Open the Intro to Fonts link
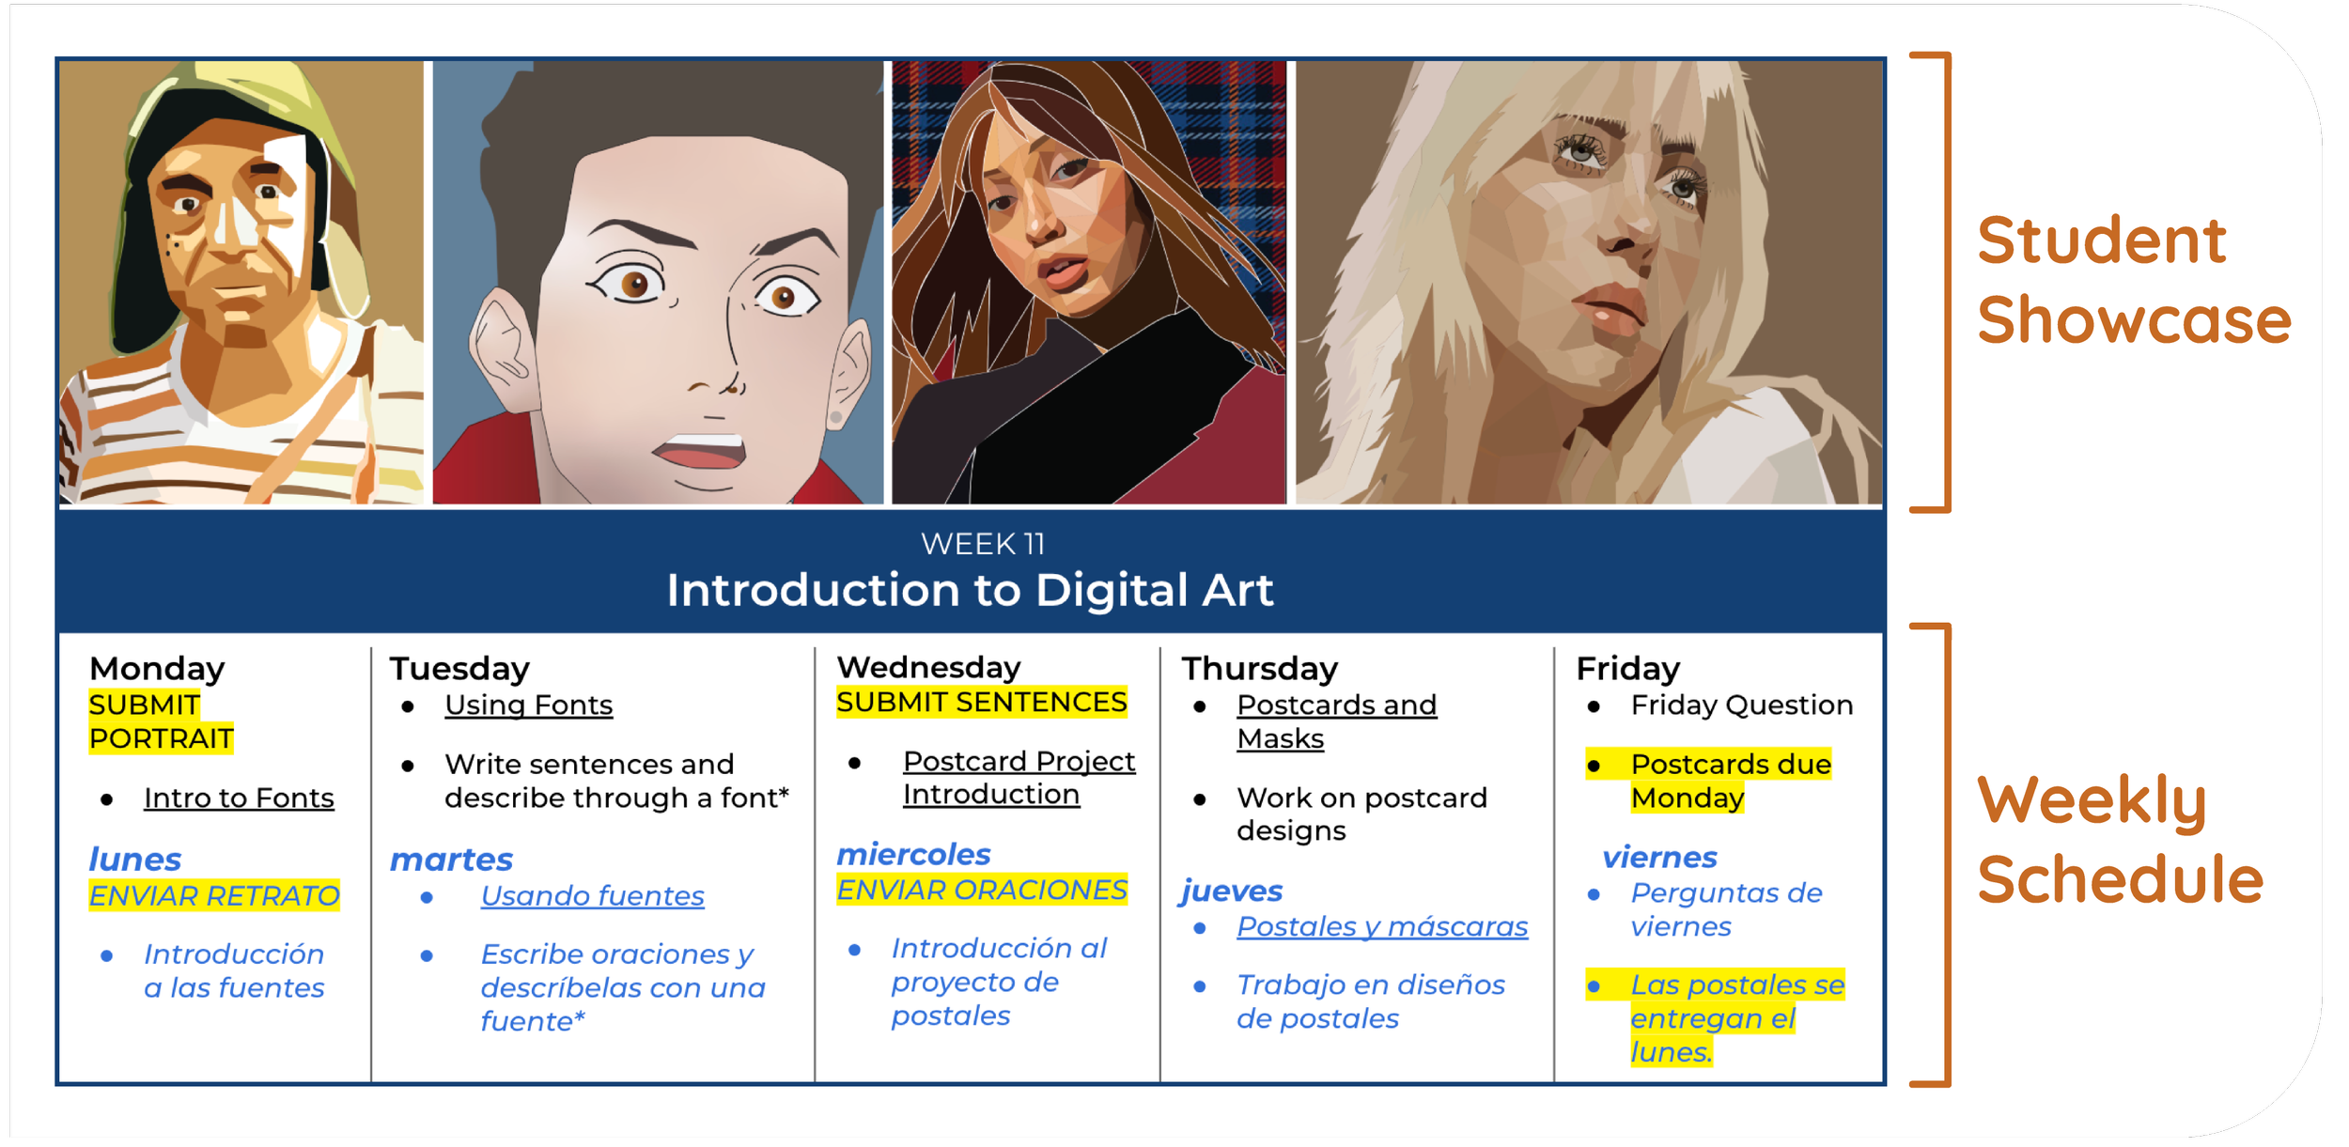2349x1147 pixels. pos(239,798)
